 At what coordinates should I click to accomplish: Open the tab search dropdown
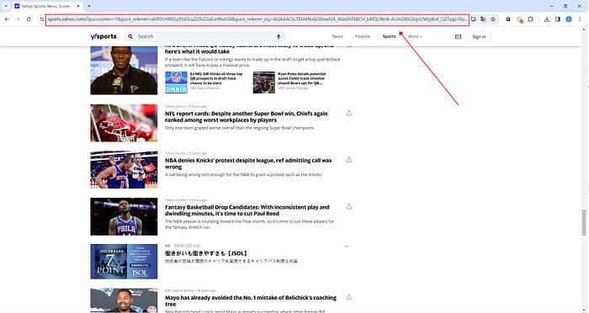[x=6, y=6]
